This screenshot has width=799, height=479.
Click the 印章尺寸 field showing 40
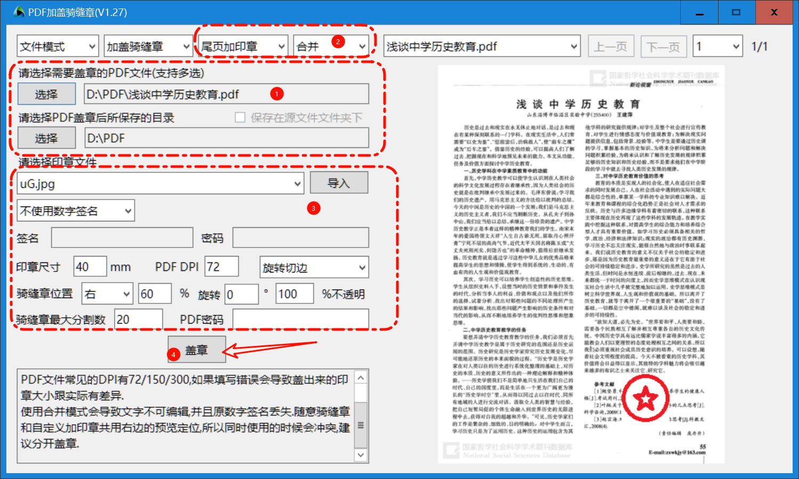pos(89,267)
